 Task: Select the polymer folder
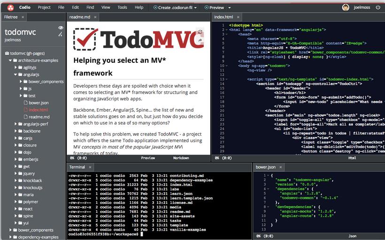click(31, 202)
